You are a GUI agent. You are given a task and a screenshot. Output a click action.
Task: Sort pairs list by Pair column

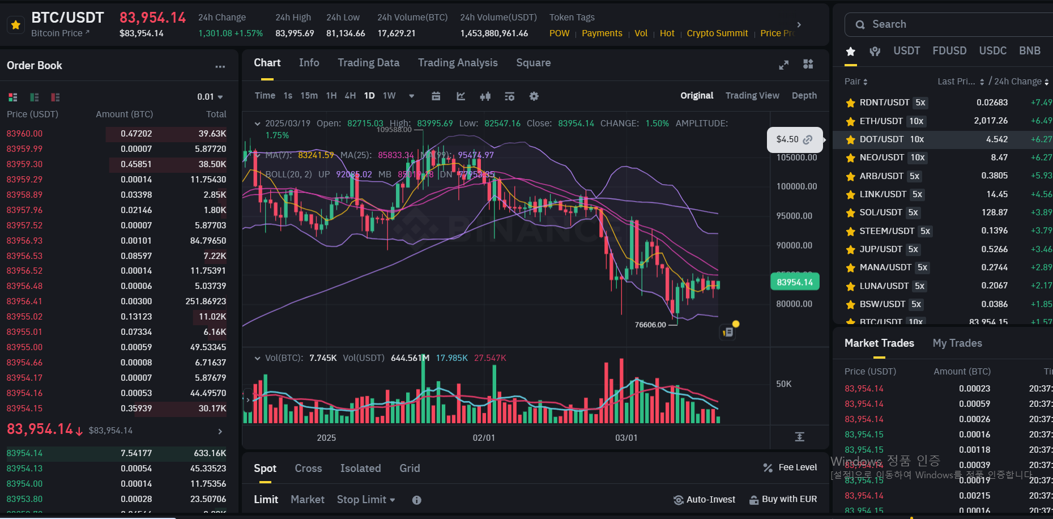click(x=856, y=82)
